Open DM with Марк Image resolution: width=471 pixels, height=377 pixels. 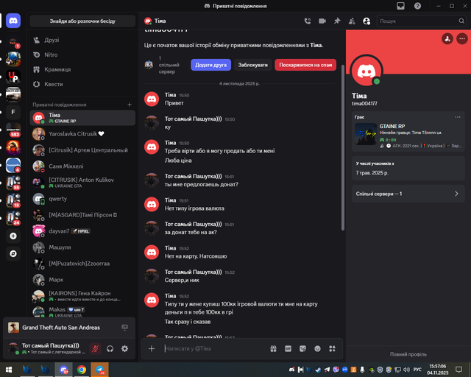coord(82,280)
